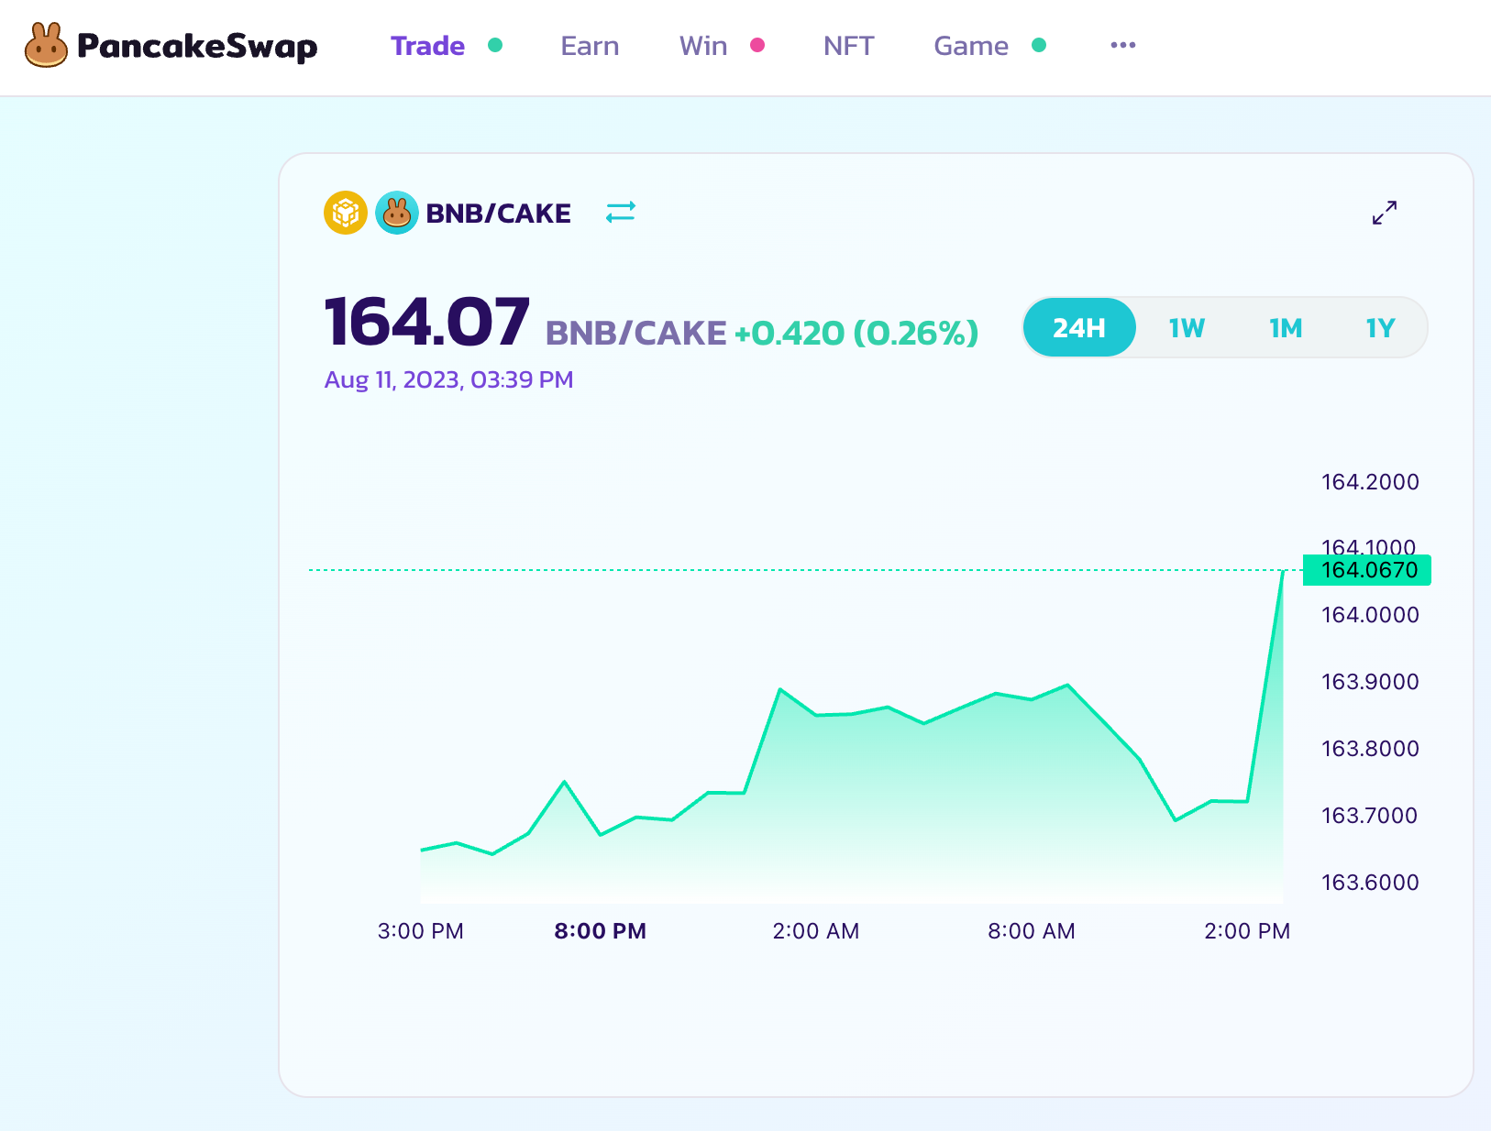The image size is (1491, 1131).
Task: Click the CAKE token icon
Action: 397,213
